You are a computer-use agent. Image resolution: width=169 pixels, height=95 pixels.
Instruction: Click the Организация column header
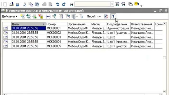click(79, 24)
